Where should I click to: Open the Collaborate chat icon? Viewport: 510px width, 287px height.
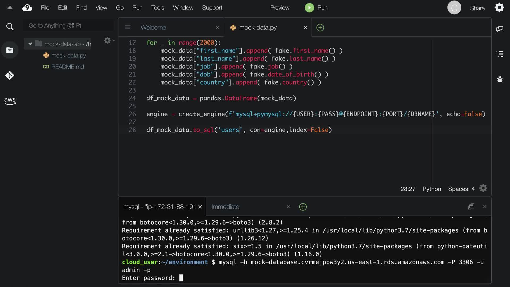499,29
